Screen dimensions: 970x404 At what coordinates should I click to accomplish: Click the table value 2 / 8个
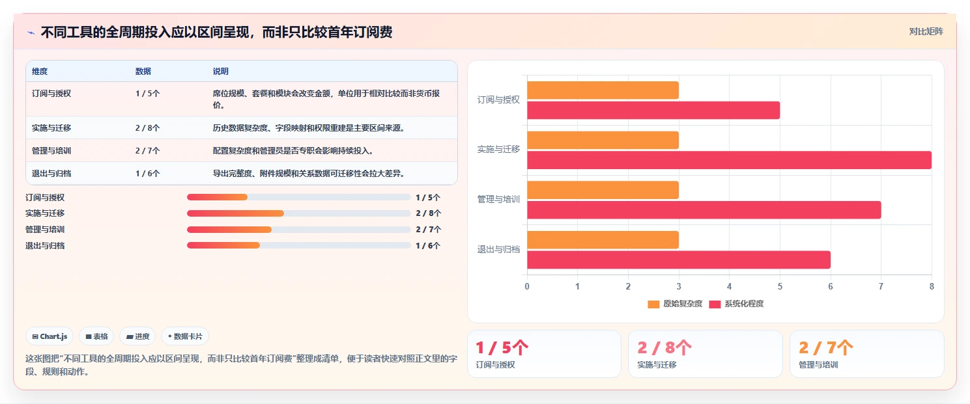pos(148,128)
